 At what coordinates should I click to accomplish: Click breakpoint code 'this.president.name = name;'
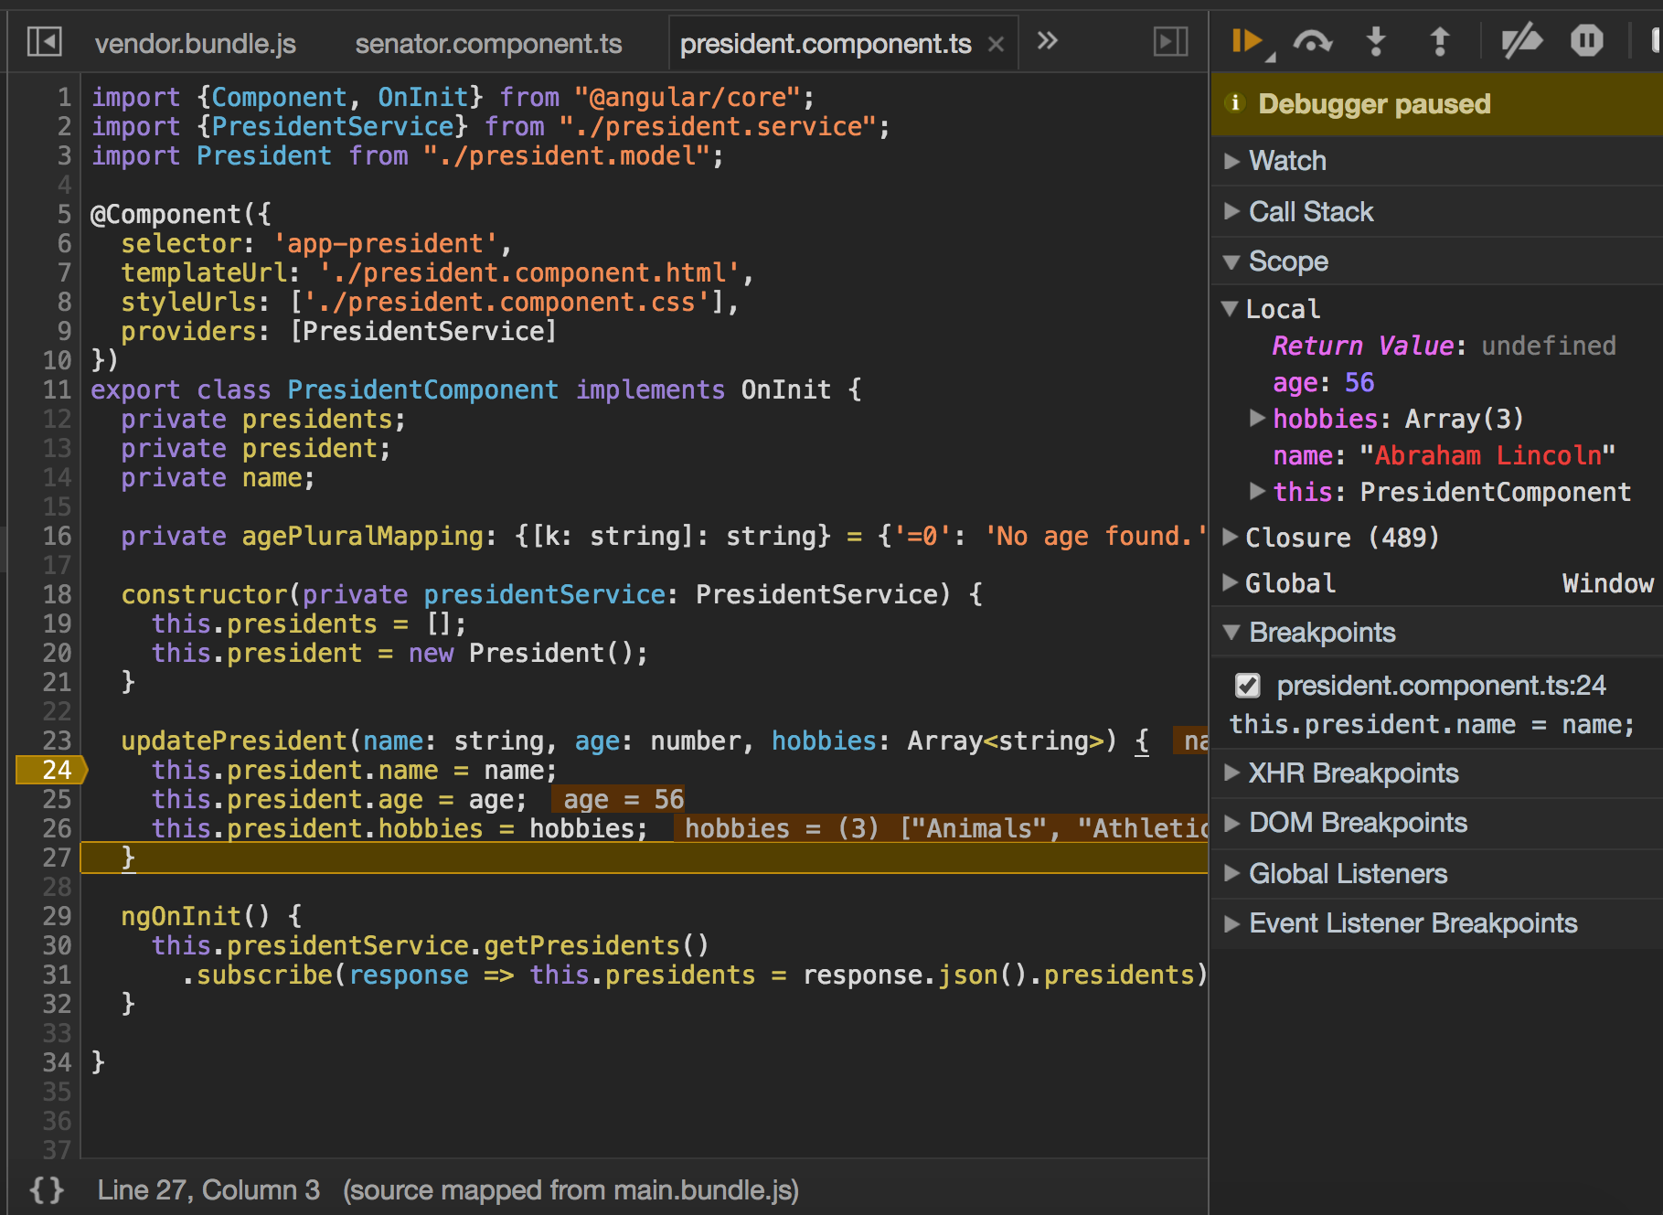(1432, 725)
